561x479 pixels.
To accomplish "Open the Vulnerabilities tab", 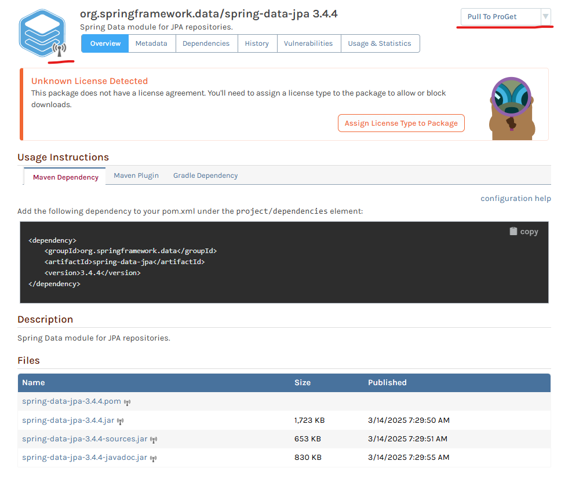I will pyautogui.click(x=308, y=43).
